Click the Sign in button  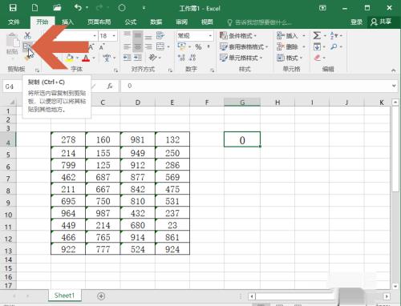[356, 22]
